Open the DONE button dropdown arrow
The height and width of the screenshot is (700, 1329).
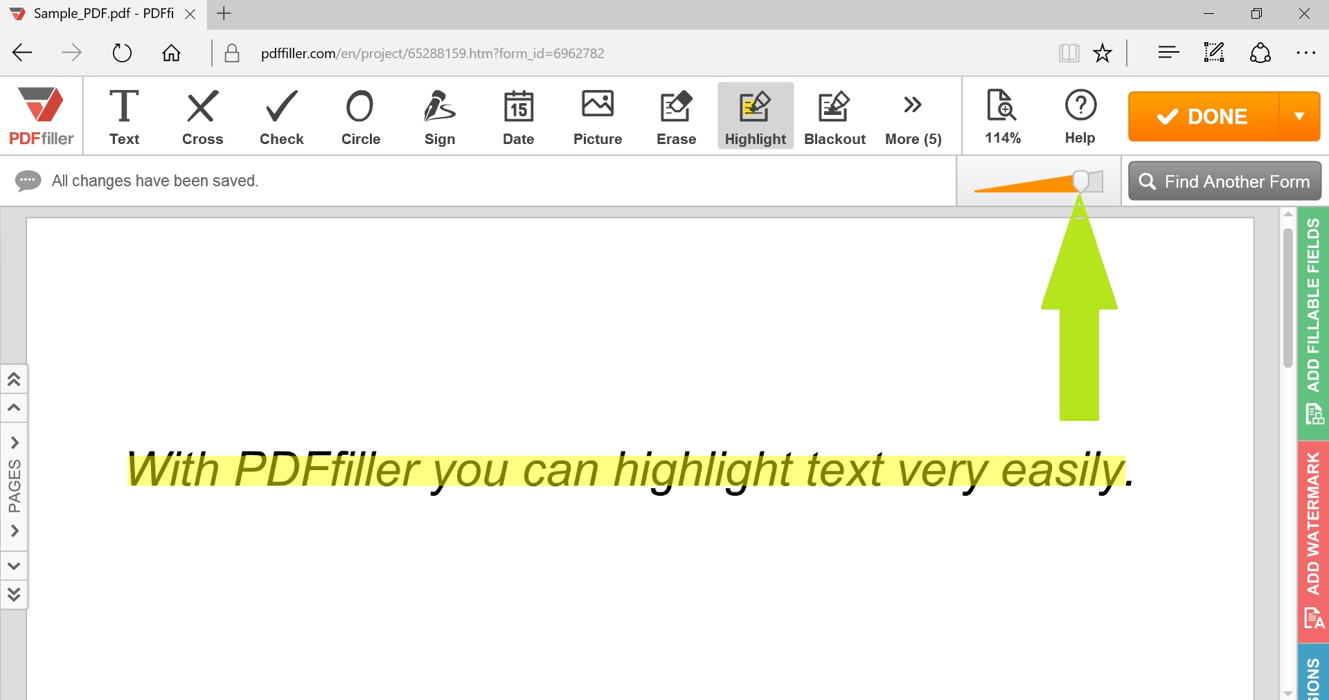coord(1300,116)
